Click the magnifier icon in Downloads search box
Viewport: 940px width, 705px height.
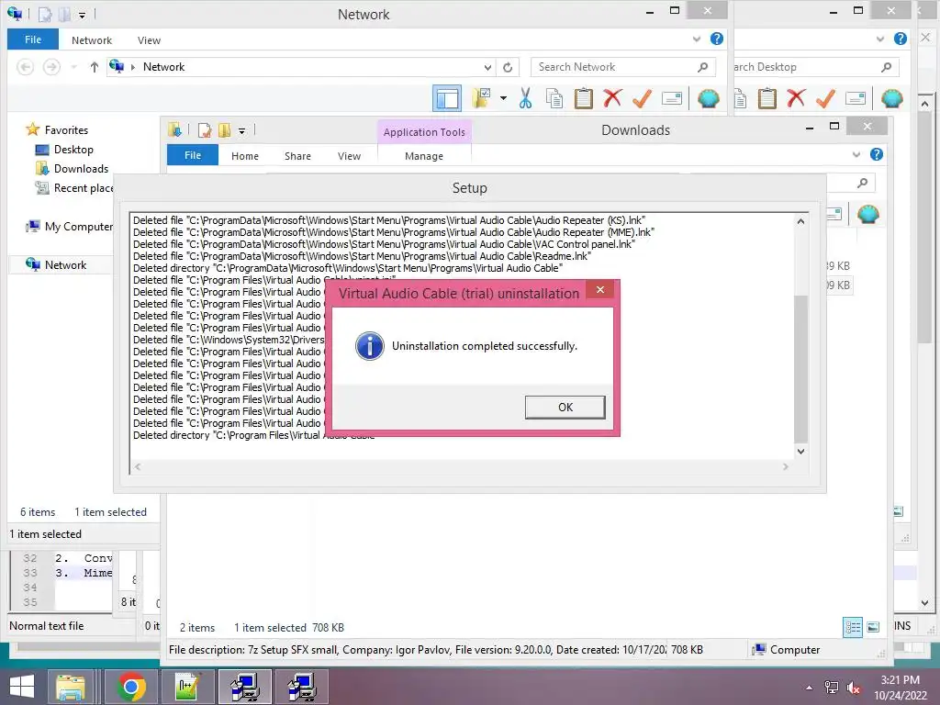862,183
